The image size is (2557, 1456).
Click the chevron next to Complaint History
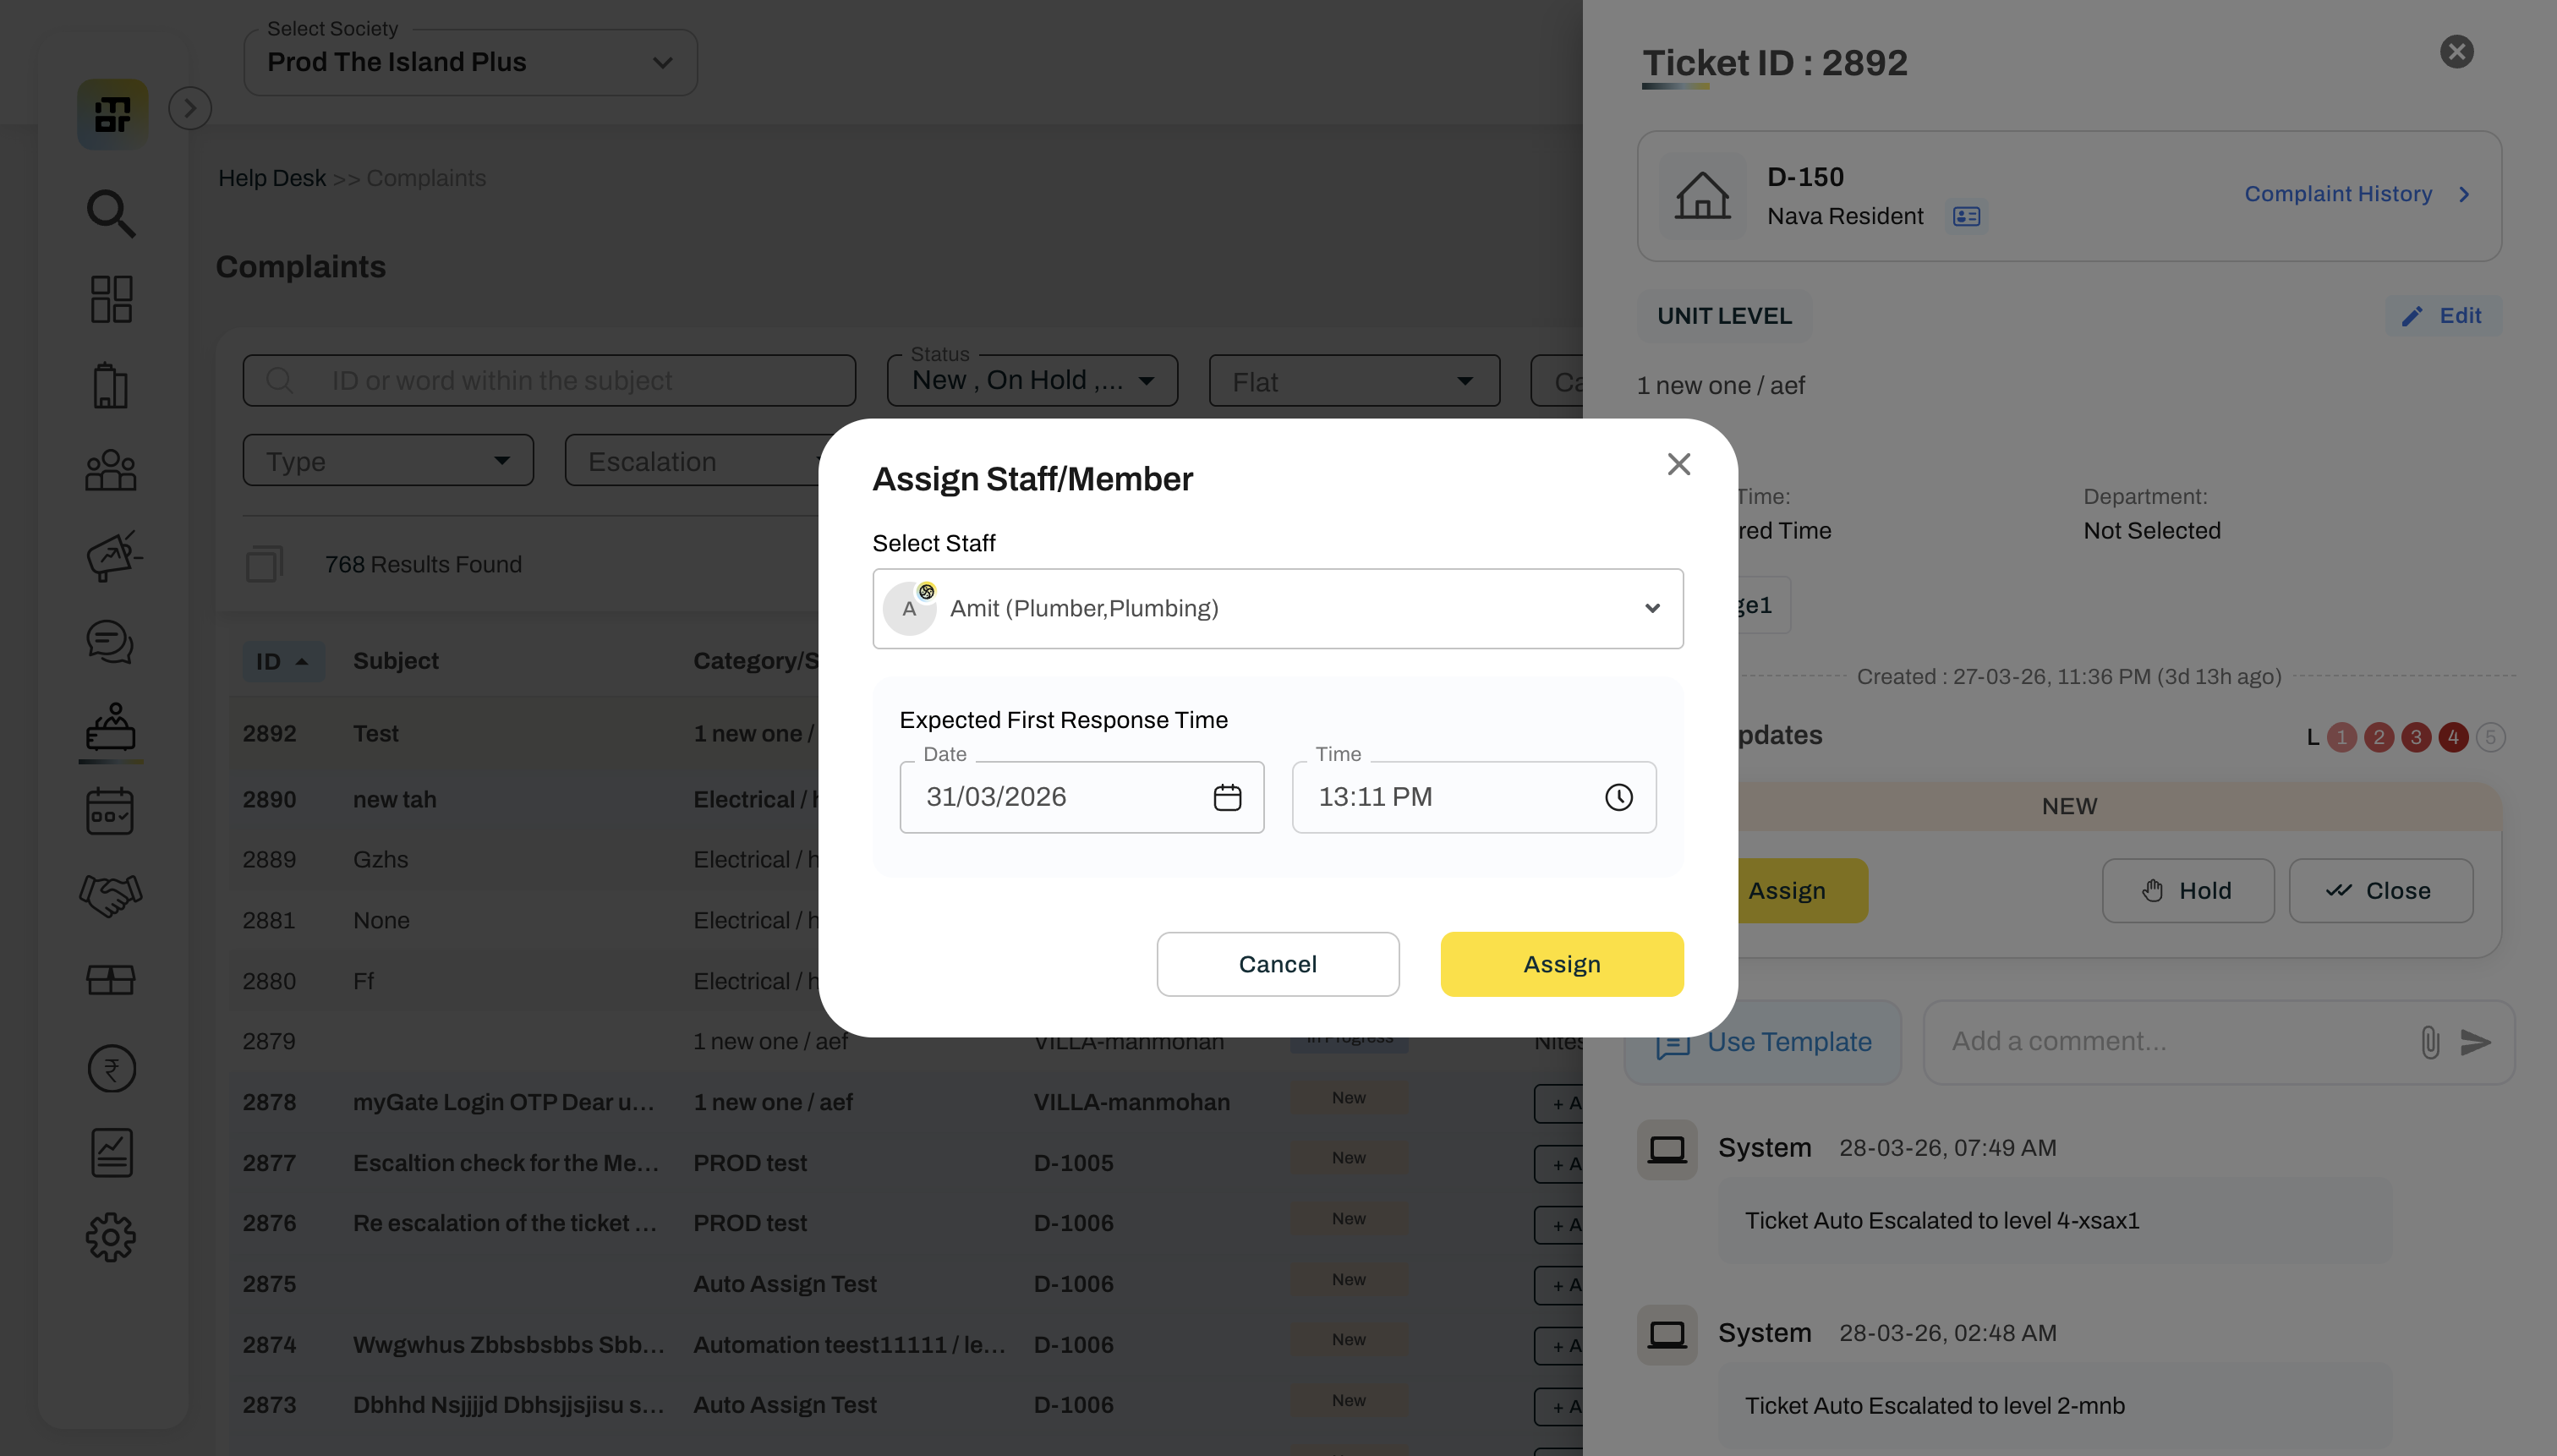(x=2465, y=194)
